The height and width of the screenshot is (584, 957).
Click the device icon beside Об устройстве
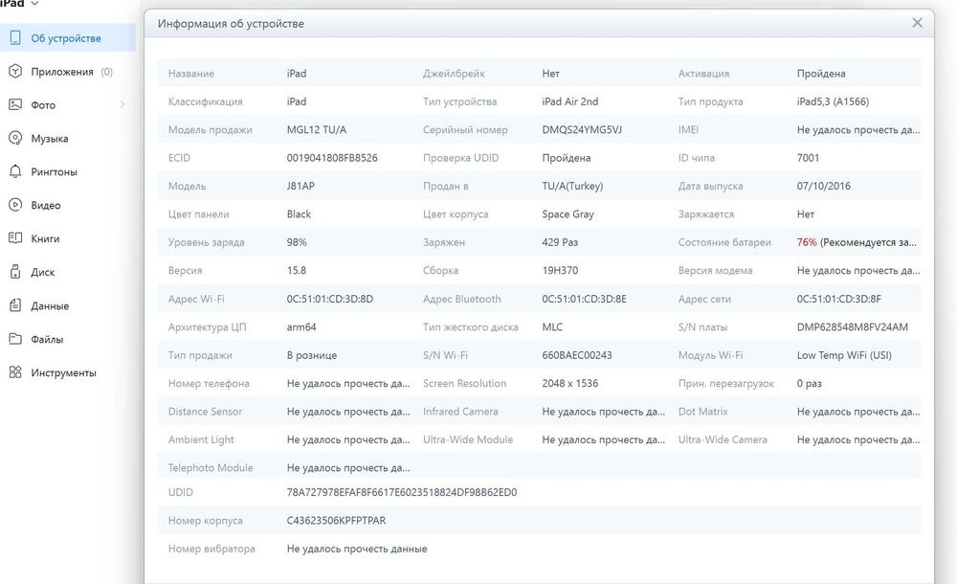pyautogui.click(x=15, y=38)
